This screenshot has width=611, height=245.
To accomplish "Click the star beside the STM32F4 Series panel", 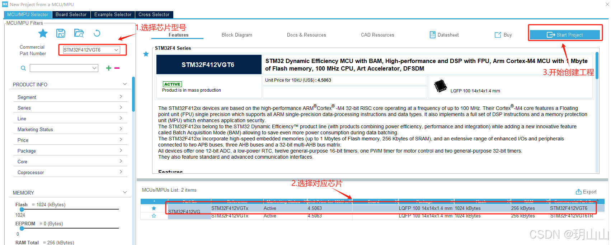I will click(x=146, y=54).
